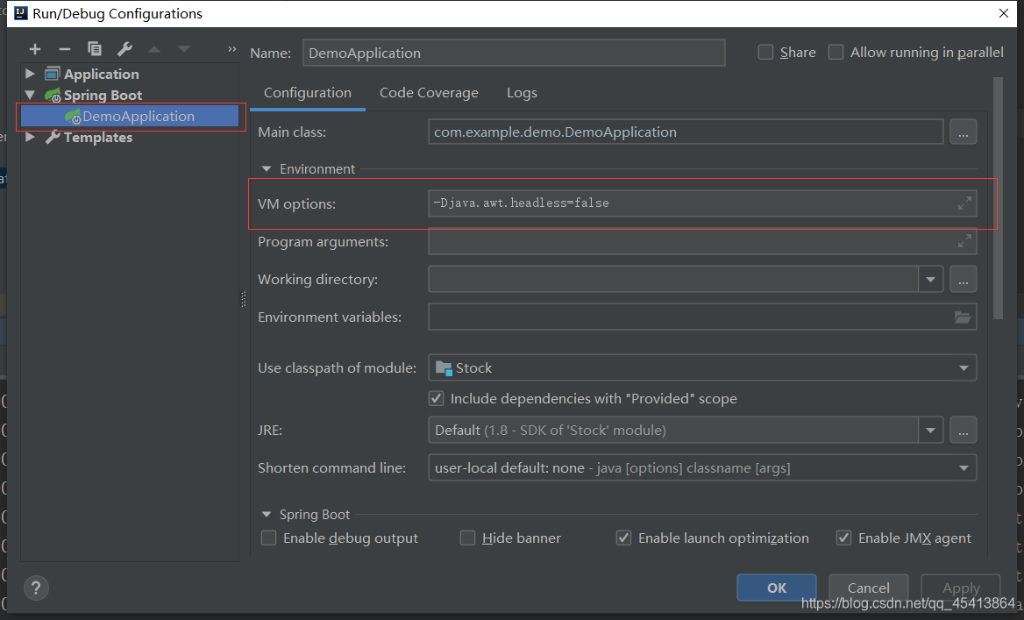1024x620 pixels.
Task: Expand Program arguments field editor
Action: click(x=964, y=241)
